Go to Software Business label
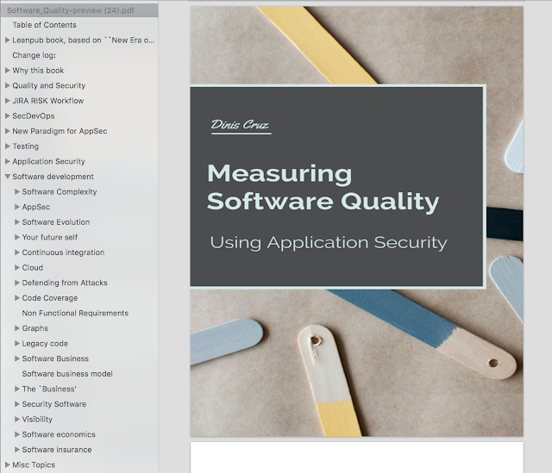This screenshot has width=552, height=473. [x=55, y=358]
